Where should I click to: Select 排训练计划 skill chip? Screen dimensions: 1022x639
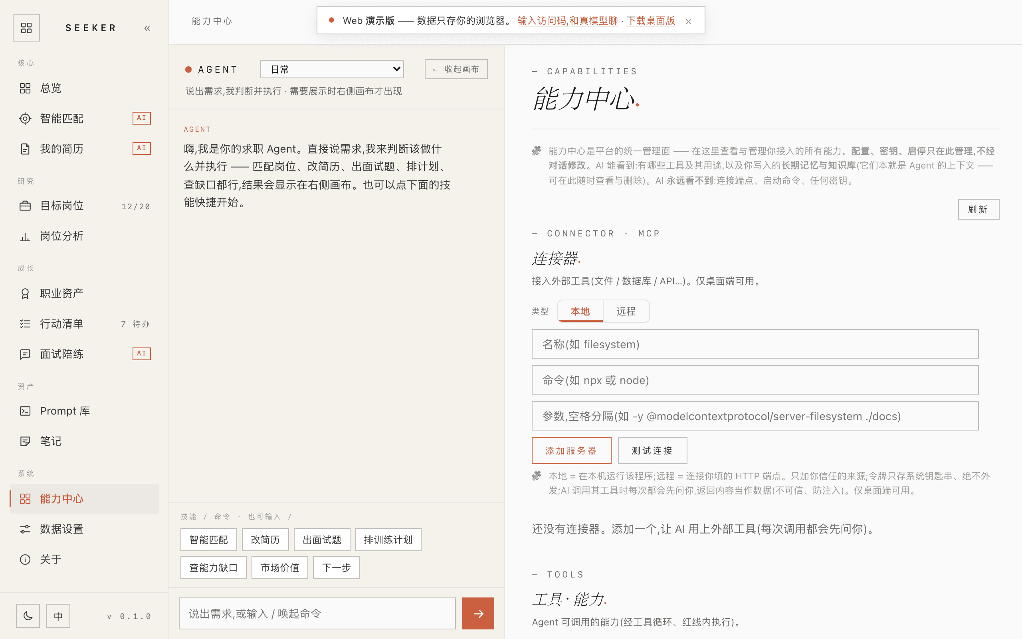coord(388,540)
